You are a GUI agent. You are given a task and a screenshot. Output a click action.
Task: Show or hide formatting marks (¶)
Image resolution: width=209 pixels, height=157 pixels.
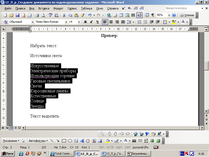coord(153,15)
